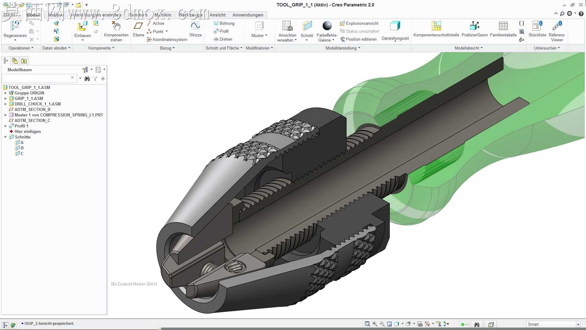Screen dimensions: 586x330
Task: Collapse the Schnitte tree node
Action: pyautogui.click(x=5, y=137)
